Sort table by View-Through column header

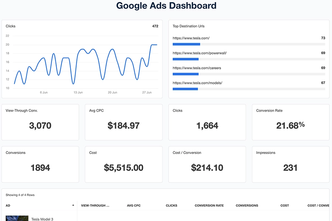[95, 206]
